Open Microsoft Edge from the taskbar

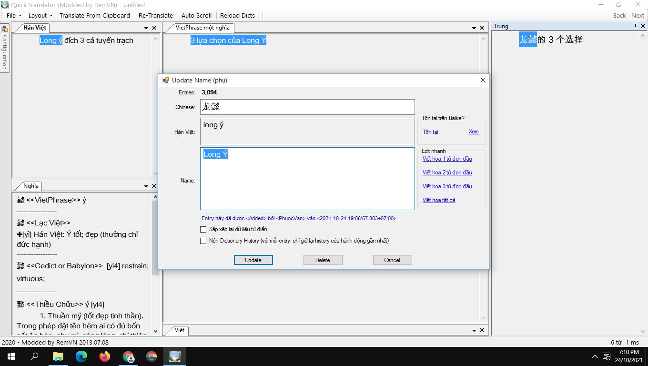click(x=81, y=356)
